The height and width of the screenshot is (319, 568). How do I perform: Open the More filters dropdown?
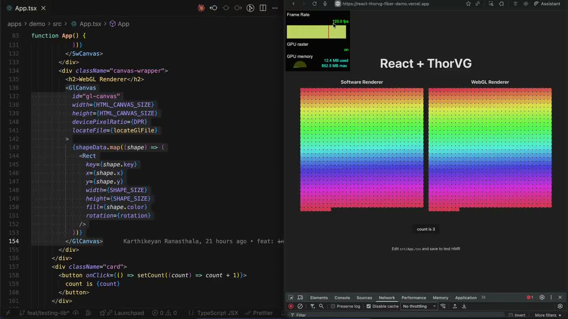click(x=548, y=315)
